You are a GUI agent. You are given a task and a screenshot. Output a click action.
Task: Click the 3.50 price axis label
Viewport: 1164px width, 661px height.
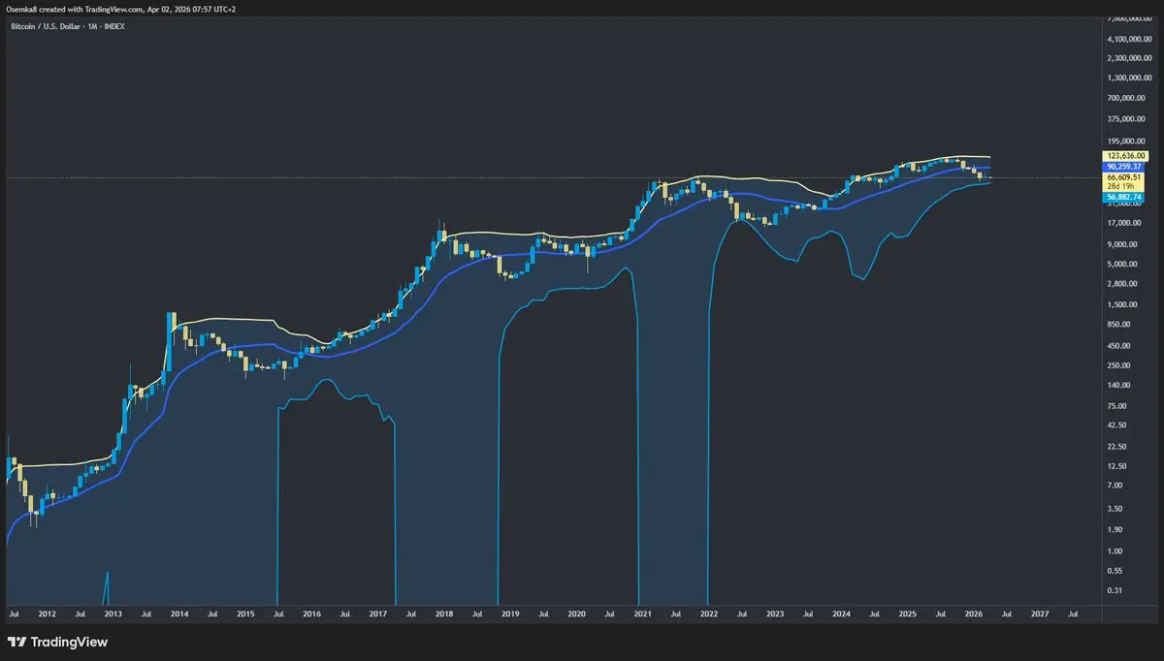click(x=1115, y=508)
